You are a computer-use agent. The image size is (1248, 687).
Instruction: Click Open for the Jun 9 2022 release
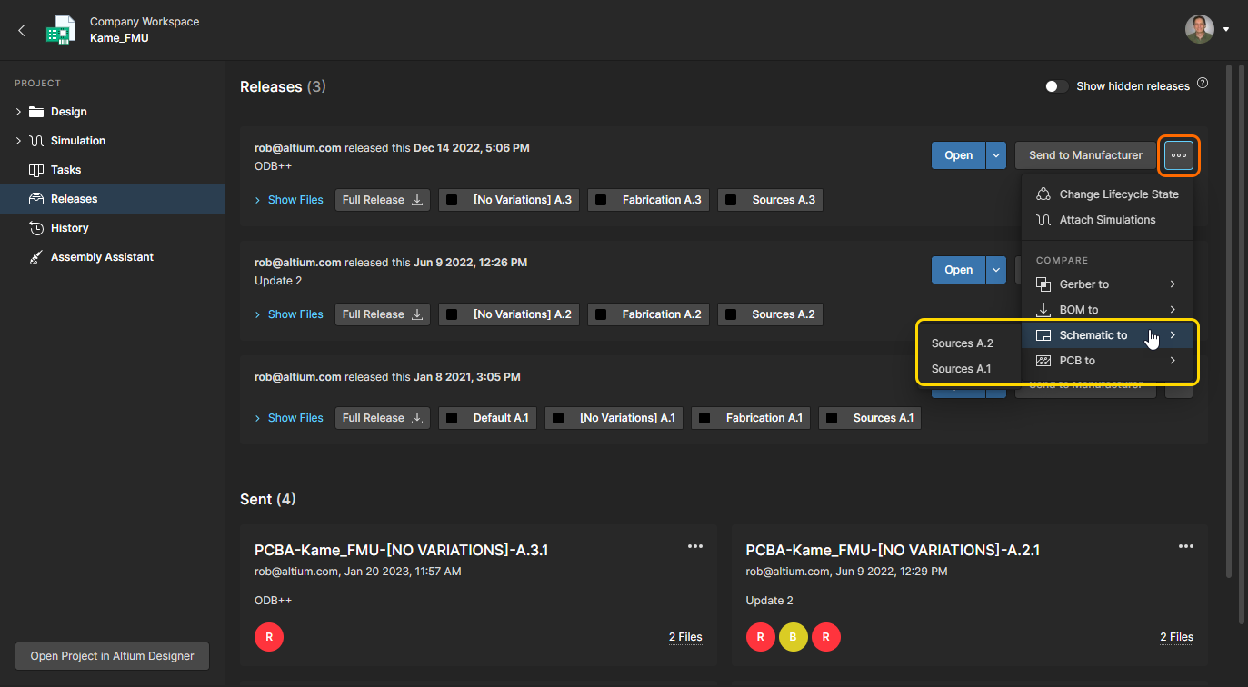(959, 270)
